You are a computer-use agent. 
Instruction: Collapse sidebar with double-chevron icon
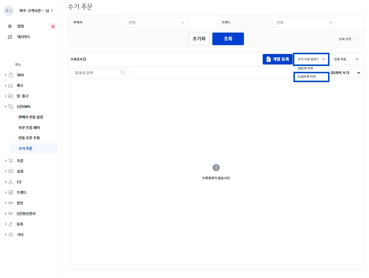pyautogui.click(x=52, y=11)
